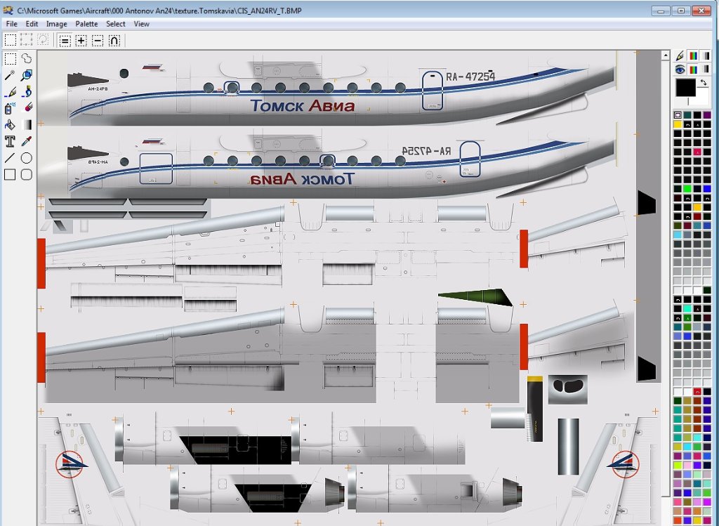Pick the bright green palette swatch
This screenshot has height=526, width=719.
[687, 188]
